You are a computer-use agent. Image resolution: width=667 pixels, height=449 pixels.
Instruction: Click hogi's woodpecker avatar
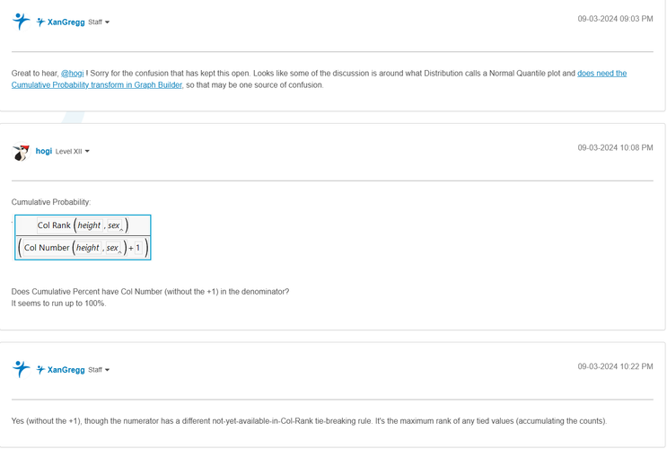click(22, 152)
